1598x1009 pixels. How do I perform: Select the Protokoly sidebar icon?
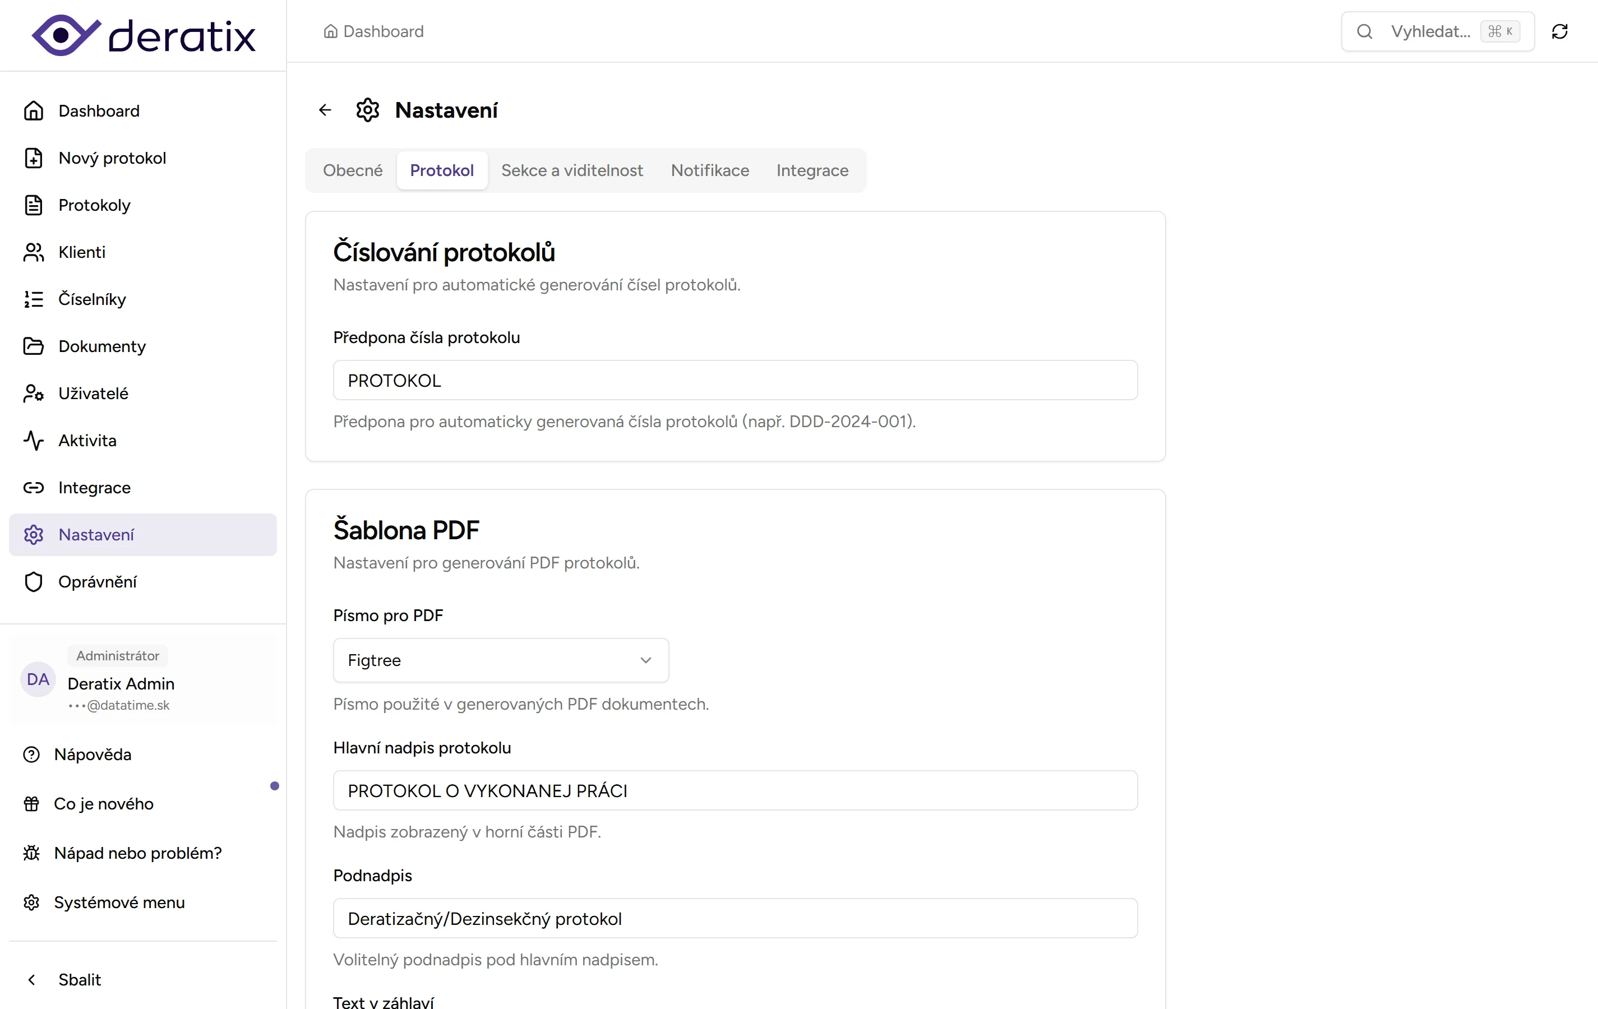pyautogui.click(x=34, y=204)
